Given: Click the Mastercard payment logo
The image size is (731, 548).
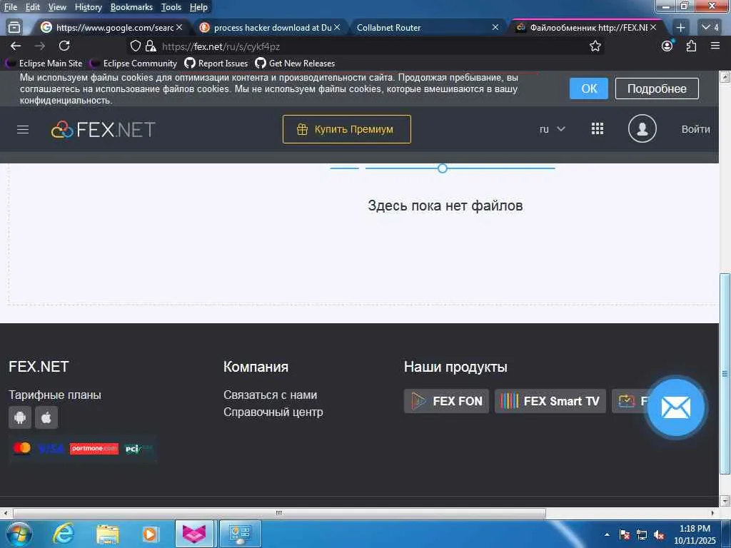Looking at the screenshot, I should coord(22,448).
